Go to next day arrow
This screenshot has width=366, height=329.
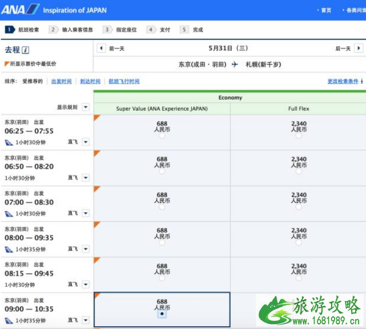[358, 48]
